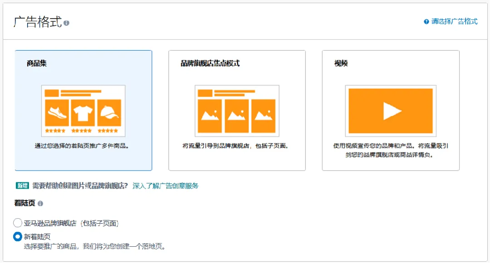Select 亚马逊品牌旗舰店 radio button
This screenshot has width=490, height=263.
(x=18, y=223)
